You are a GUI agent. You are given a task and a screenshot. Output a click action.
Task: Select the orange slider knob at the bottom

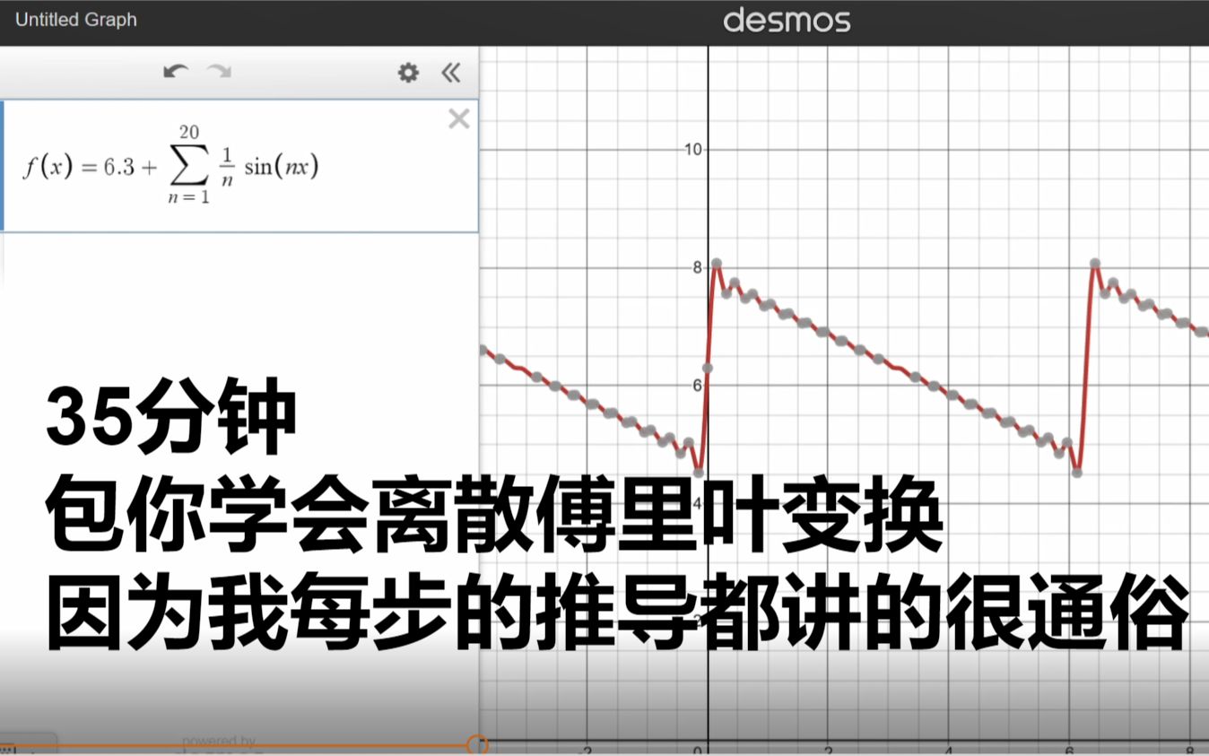tap(478, 745)
